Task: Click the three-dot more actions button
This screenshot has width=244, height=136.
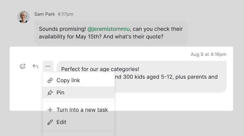Action: coord(48,66)
